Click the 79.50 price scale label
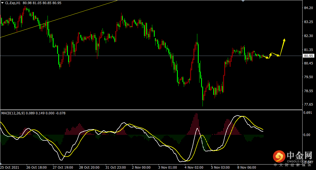This screenshot has height=170, width=316. tap(308, 77)
